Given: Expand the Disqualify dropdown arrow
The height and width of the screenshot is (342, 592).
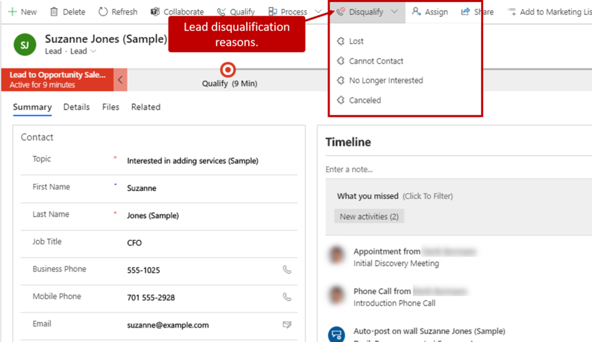Looking at the screenshot, I should [395, 12].
